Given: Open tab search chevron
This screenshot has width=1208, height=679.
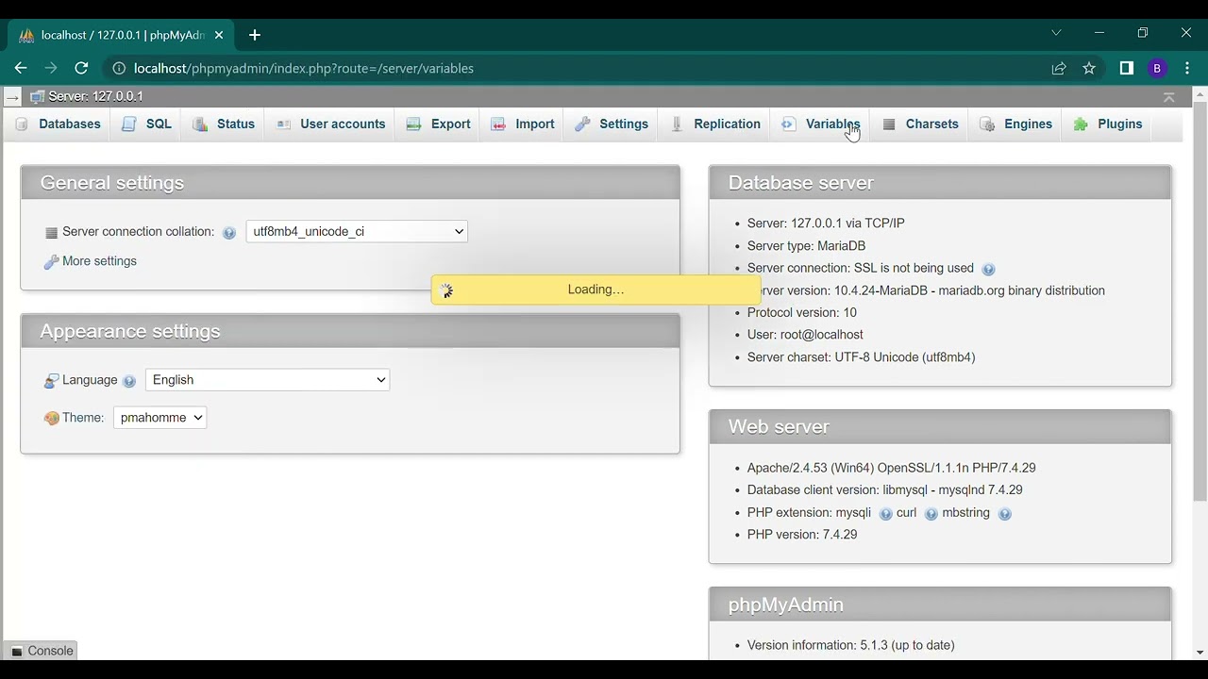Looking at the screenshot, I should 1056,33.
